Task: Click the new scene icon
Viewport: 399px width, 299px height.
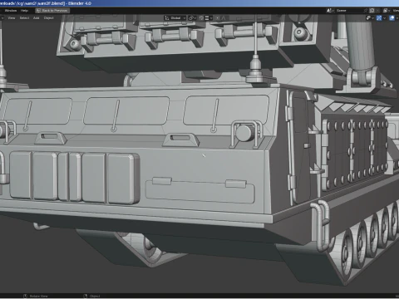Action: [x=372, y=11]
